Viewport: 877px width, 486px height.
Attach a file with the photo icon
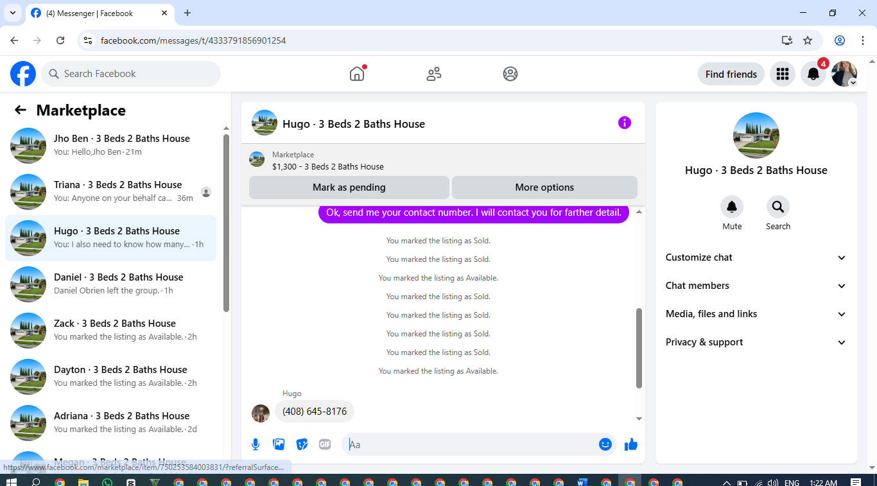click(x=279, y=444)
